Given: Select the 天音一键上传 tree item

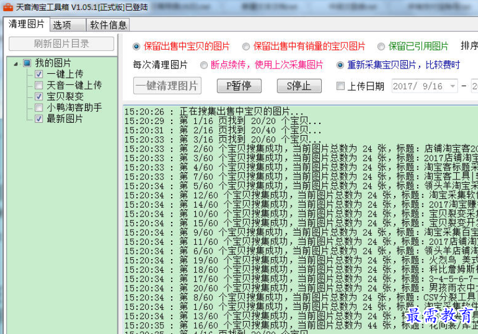Looking at the screenshot, I should [74, 86].
